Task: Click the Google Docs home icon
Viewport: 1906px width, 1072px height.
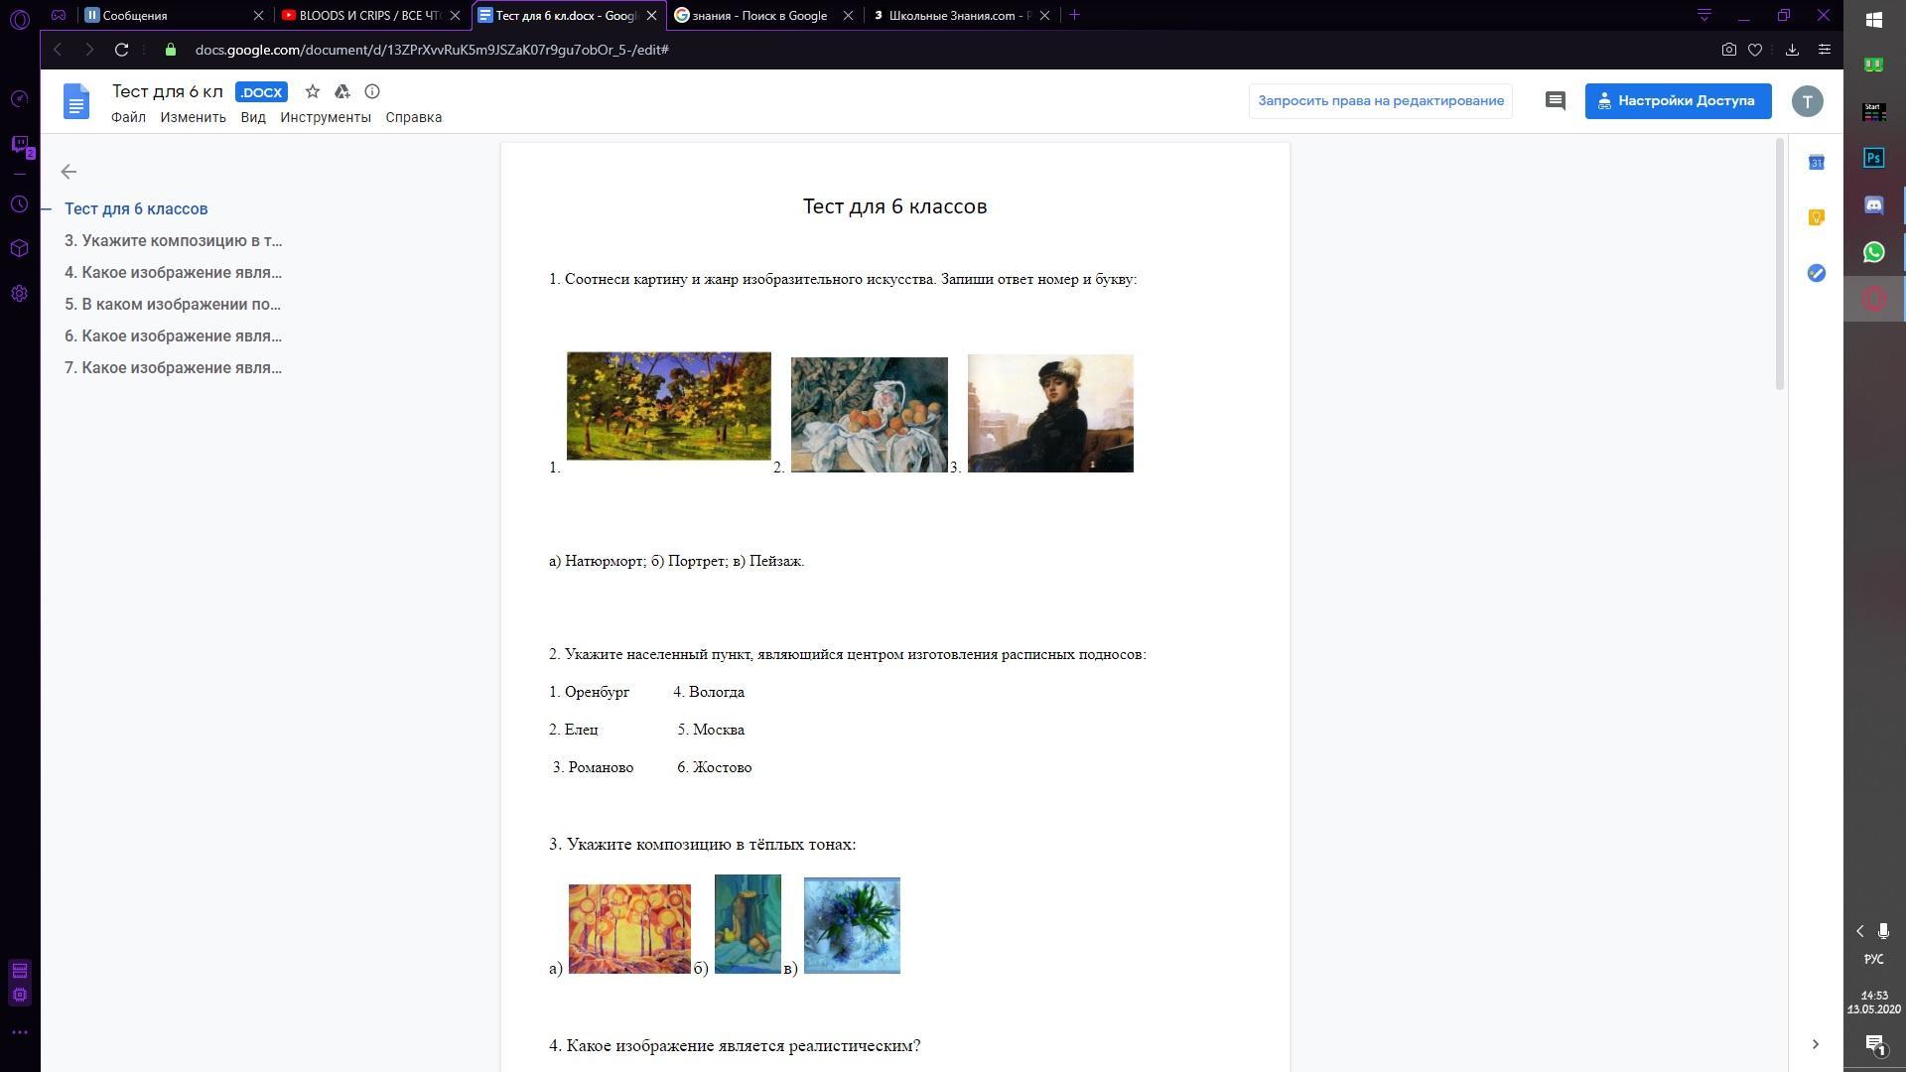Action: [x=76, y=101]
